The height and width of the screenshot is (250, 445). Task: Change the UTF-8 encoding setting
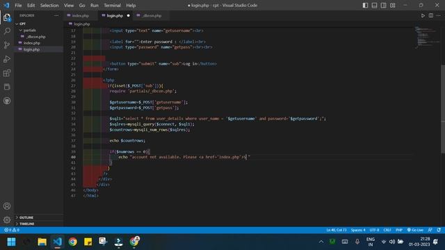tap(374, 230)
